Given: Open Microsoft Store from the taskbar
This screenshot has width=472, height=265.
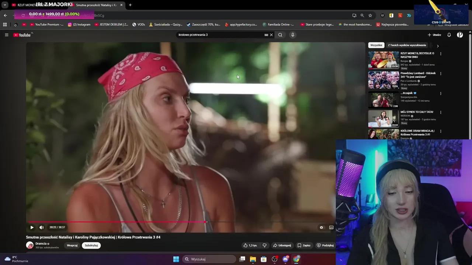Looking at the screenshot, I should (264, 259).
